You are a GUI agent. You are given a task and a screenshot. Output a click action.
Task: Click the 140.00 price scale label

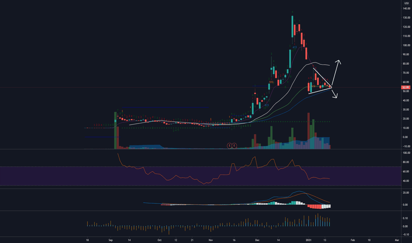pyautogui.click(x=406, y=8)
